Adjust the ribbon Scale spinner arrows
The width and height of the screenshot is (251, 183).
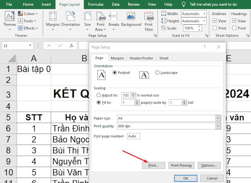(x=199, y=28)
